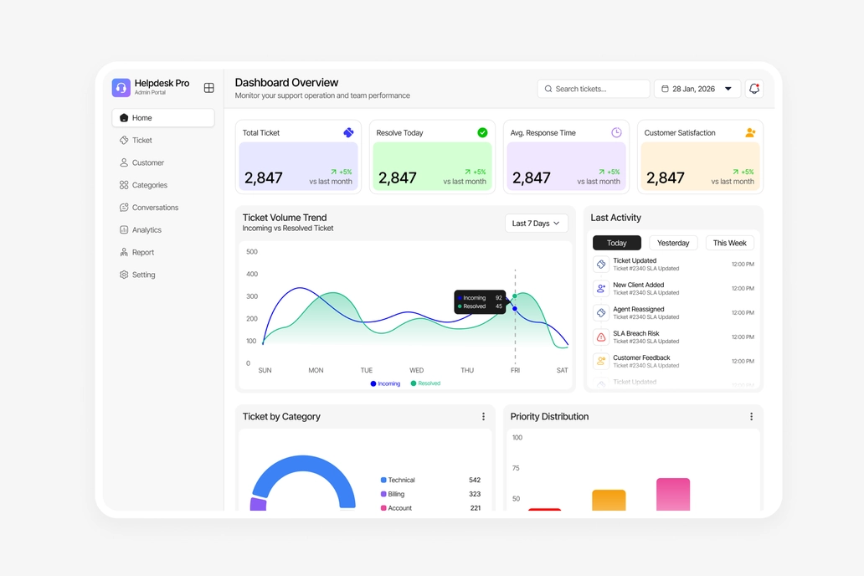Click the Ticket Updated activity icon
Image resolution: width=864 pixels, height=576 pixels.
pyautogui.click(x=601, y=264)
